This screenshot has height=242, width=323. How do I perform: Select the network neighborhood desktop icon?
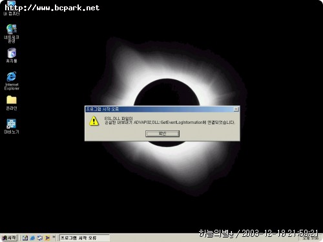pos(12,34)
